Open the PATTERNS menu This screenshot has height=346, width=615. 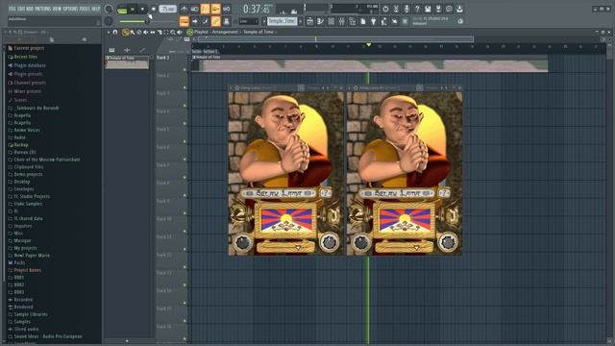42,9
